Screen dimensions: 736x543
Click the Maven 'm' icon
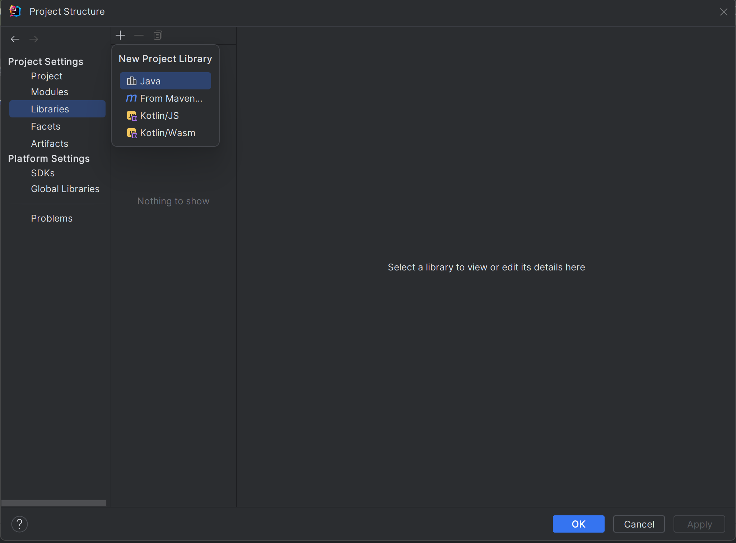click(x=131, y=98)
